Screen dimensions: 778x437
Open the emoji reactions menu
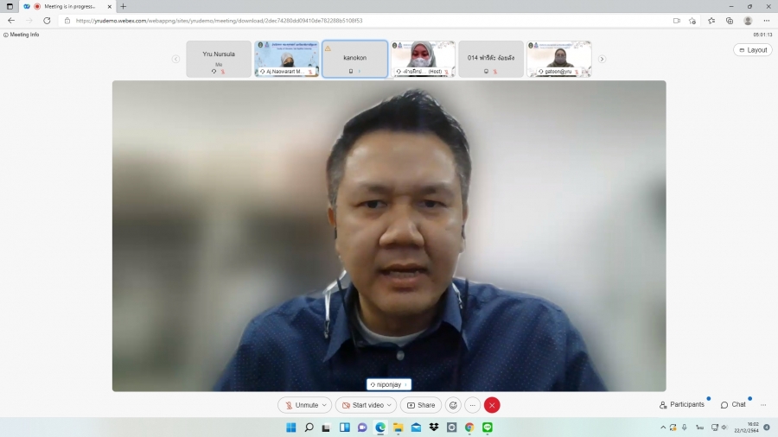pos(453,405)
